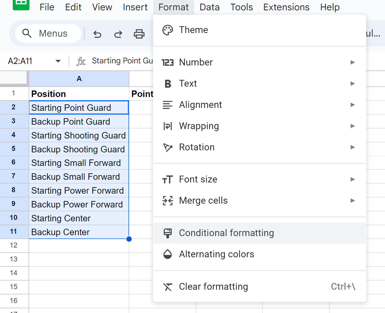Click cell Starting Center

pos(79,218)
